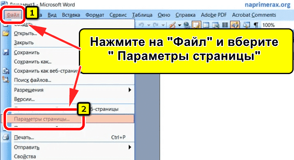Choose Поиск файлов... menu entry
The width and height of the screenshot is (294, 160).
32,80
